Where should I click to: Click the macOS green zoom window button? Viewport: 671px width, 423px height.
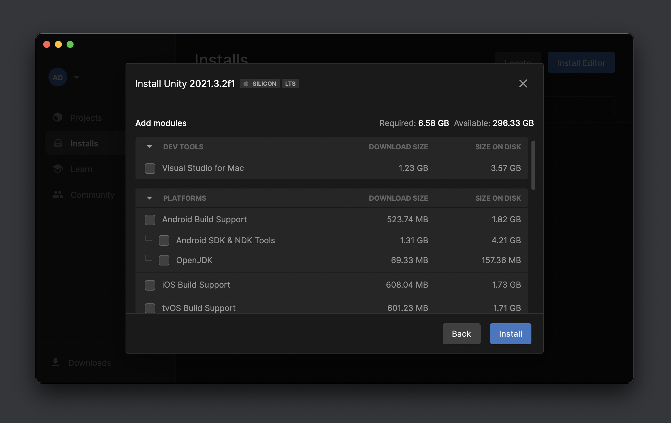tap(70, 44)
